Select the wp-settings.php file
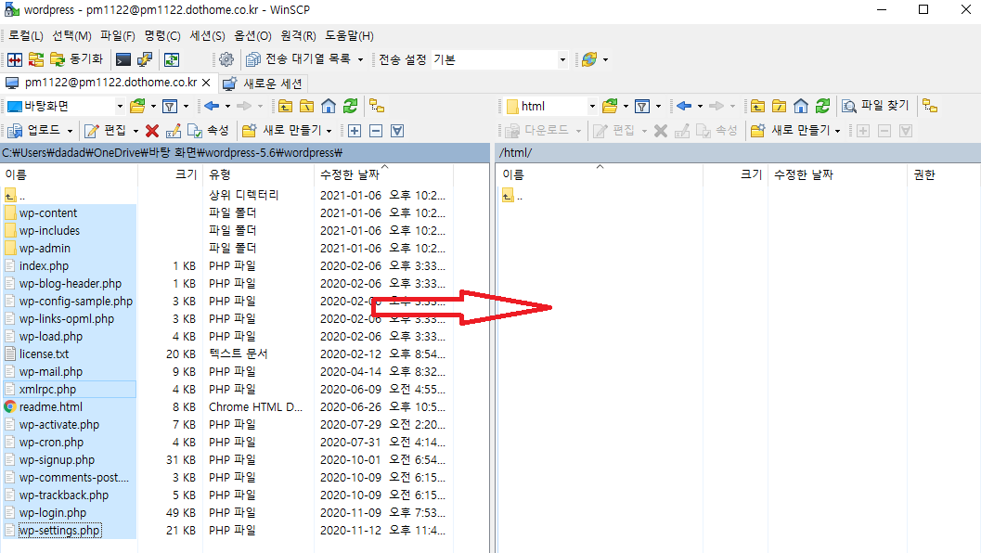Viewport: 981px width, 553px height. click(59, 531)
